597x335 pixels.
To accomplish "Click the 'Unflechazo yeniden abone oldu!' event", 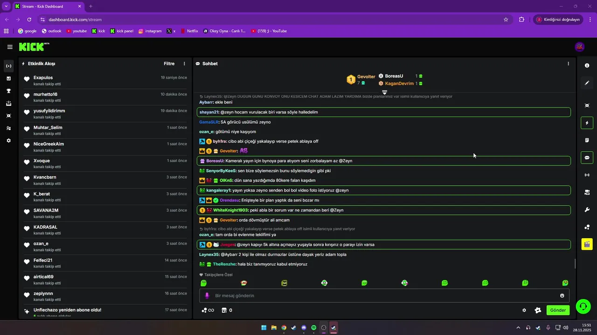I will [x=67, y=310].
